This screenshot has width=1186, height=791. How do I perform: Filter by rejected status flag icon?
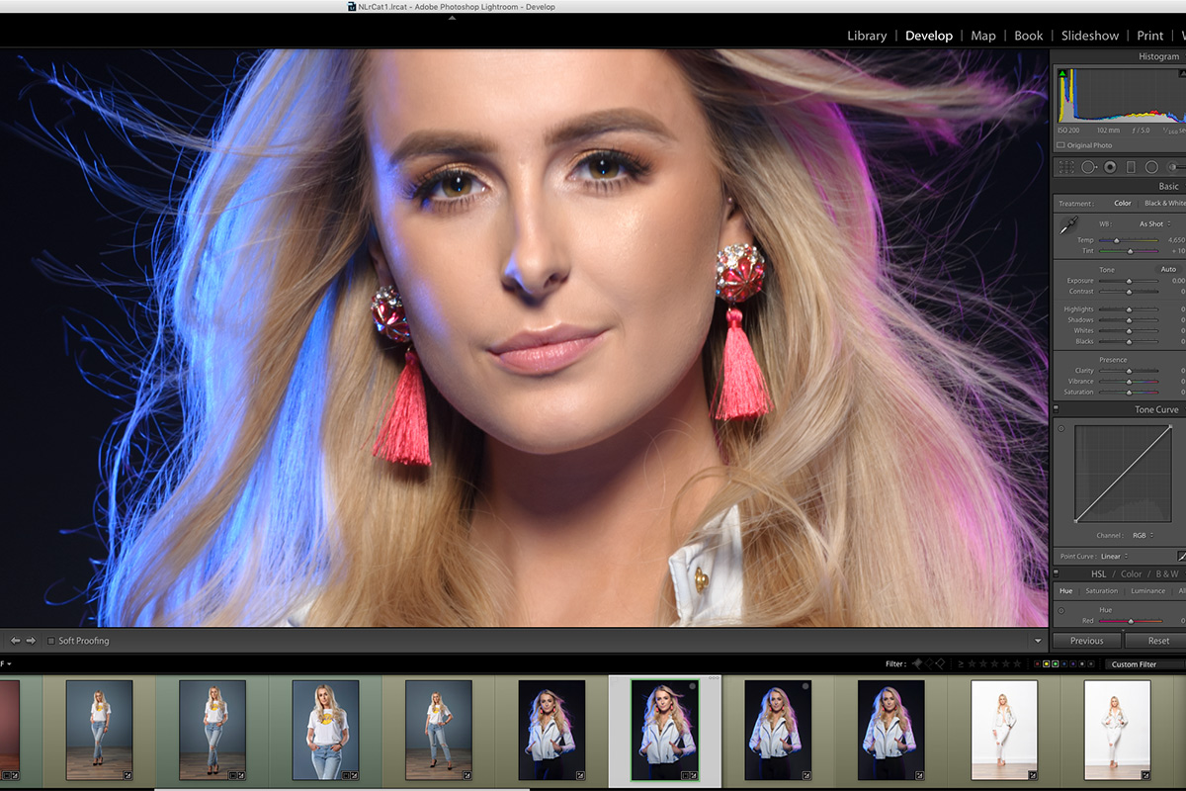pyautogui.click(x=939, y=663)
